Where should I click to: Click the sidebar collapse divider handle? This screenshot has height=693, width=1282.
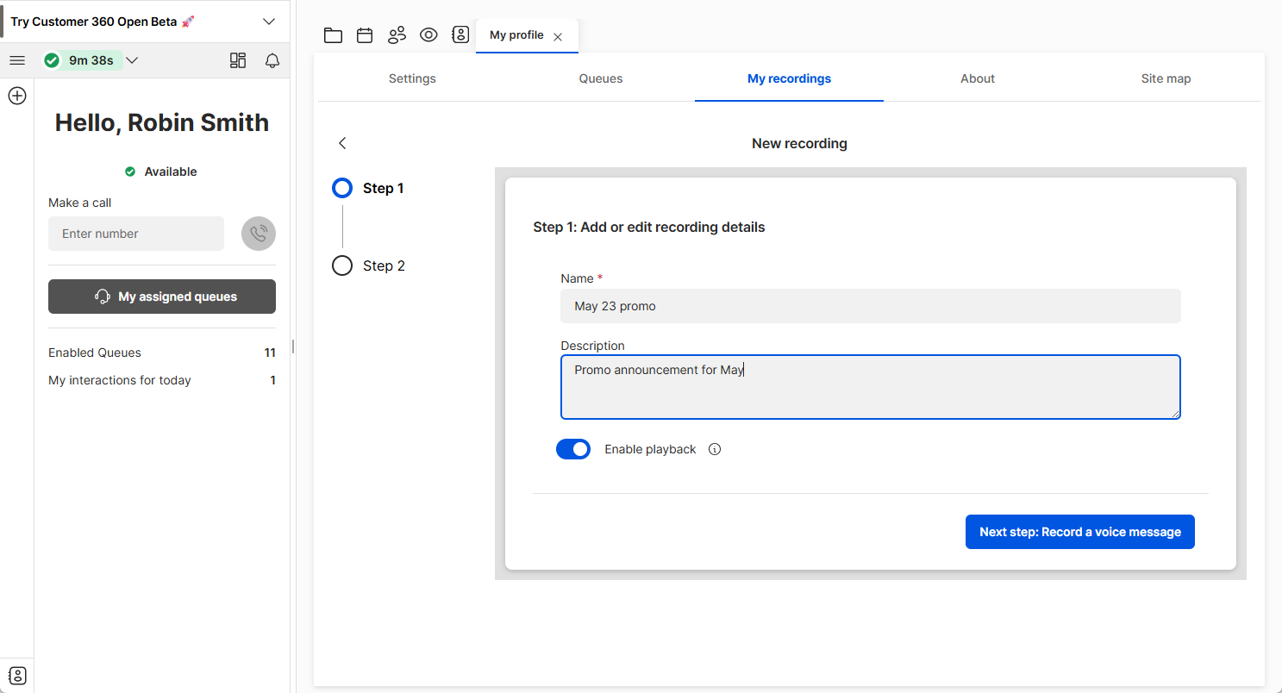click(293, 346)
